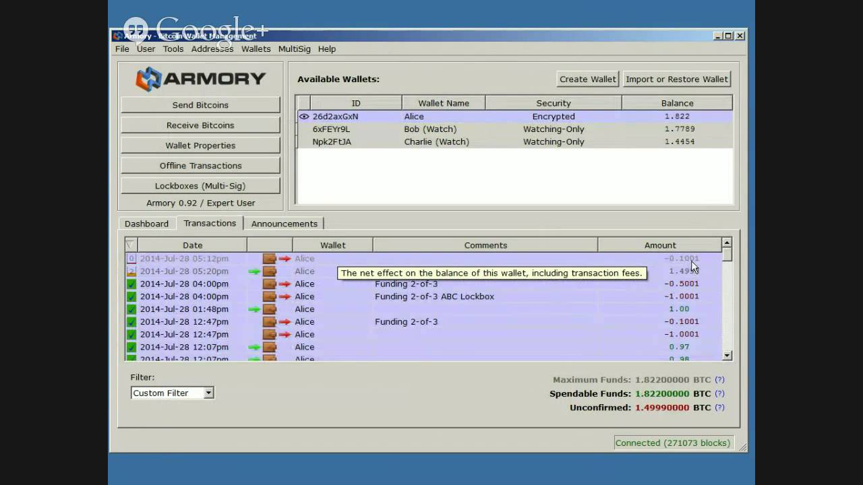Click the Receive Bitcoins button
This screenshot has width=863, height=485.
[x=200, y=125]
